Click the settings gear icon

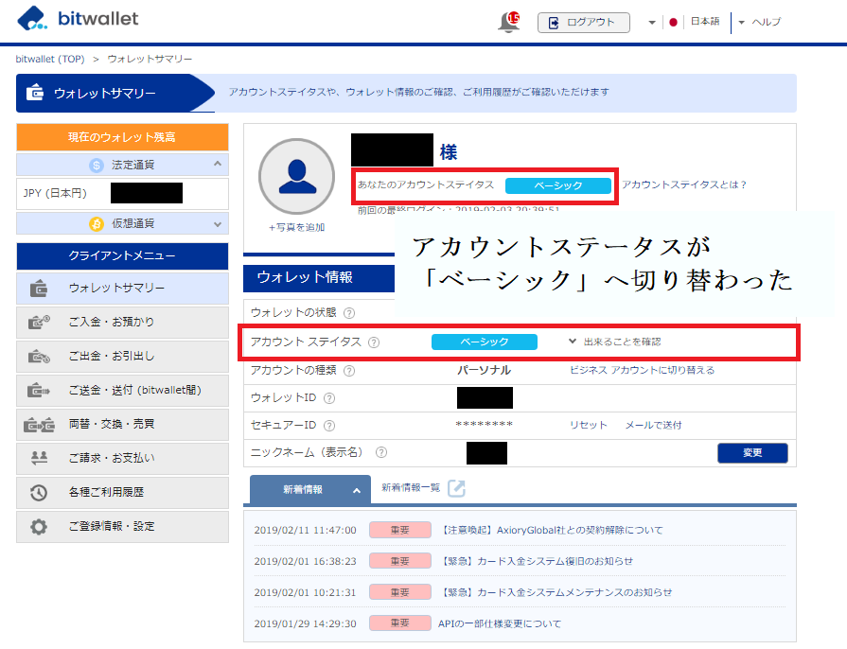pyautogui.click(x=39, y=526)
